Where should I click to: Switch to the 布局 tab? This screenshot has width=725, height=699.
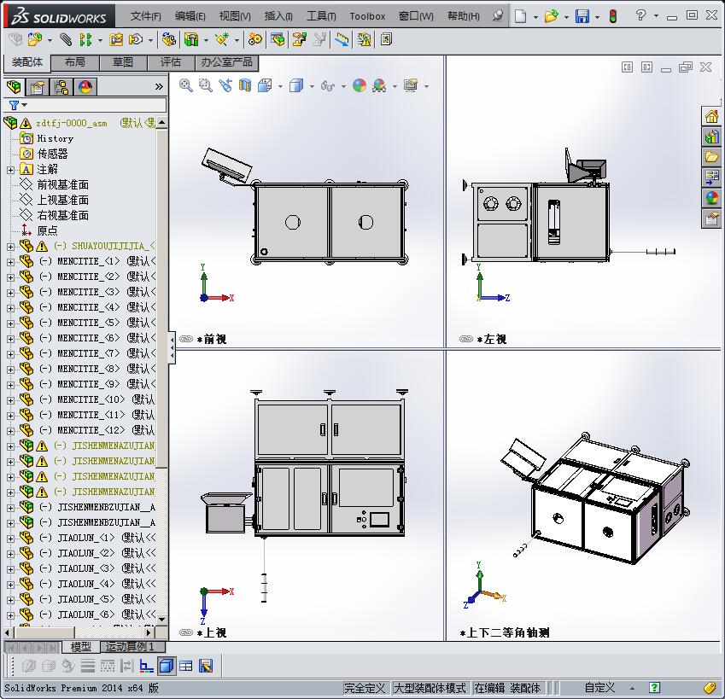click(74, 62)
